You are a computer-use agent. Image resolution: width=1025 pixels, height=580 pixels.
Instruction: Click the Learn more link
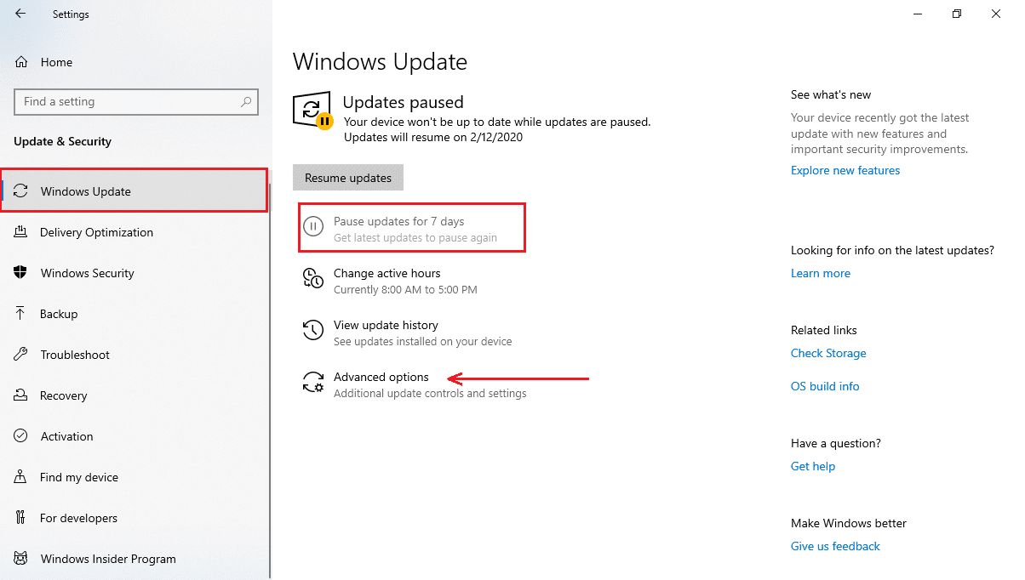click(x=821, y=273)
